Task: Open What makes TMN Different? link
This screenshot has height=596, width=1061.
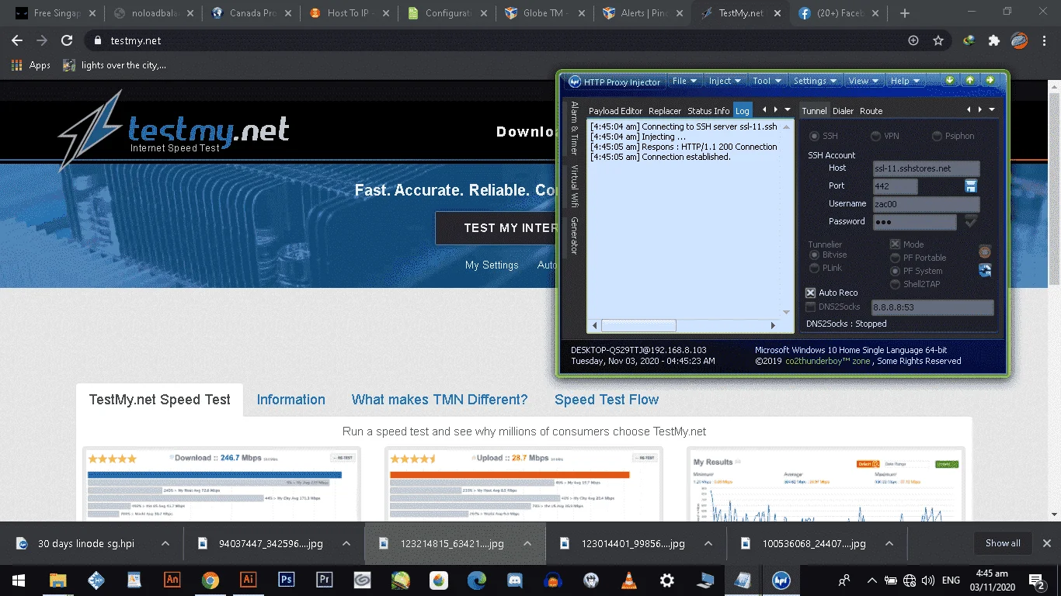Action: click(440, 400)
